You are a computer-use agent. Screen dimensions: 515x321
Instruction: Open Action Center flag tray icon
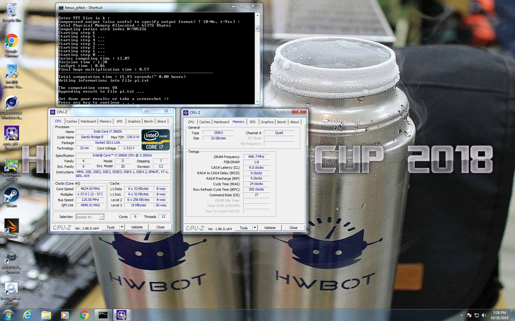[469, 315]
